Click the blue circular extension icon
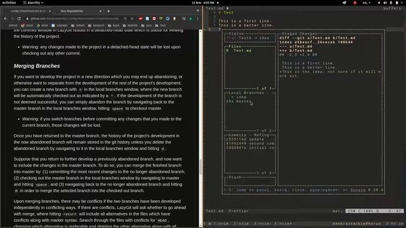The width and height of the screenshot is (406, 228). (x=167, y=18)
